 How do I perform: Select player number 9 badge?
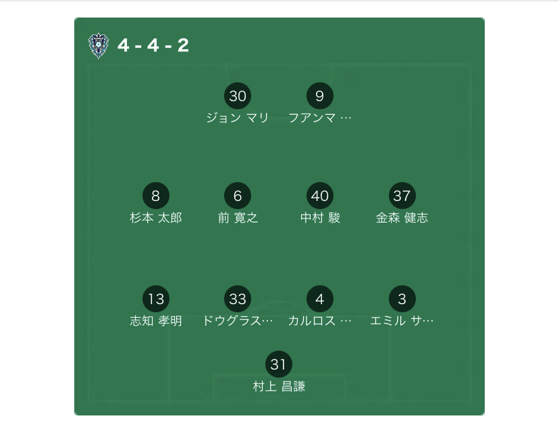coord(319,96)
